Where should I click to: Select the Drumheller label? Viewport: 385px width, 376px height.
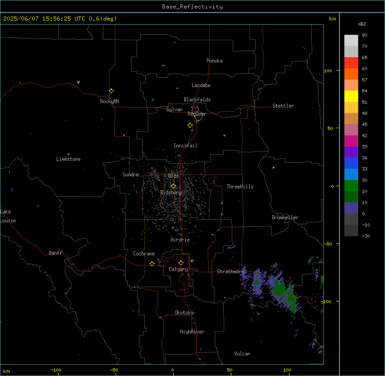285,217
